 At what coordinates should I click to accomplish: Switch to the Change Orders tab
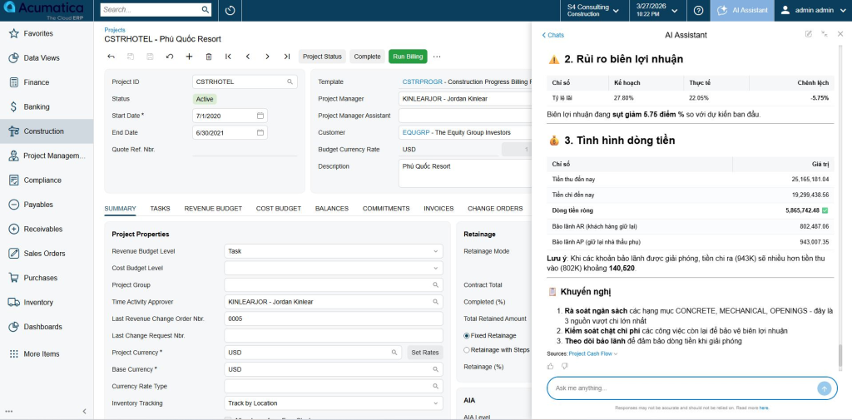pyautogui.click(x=495, y=209)
